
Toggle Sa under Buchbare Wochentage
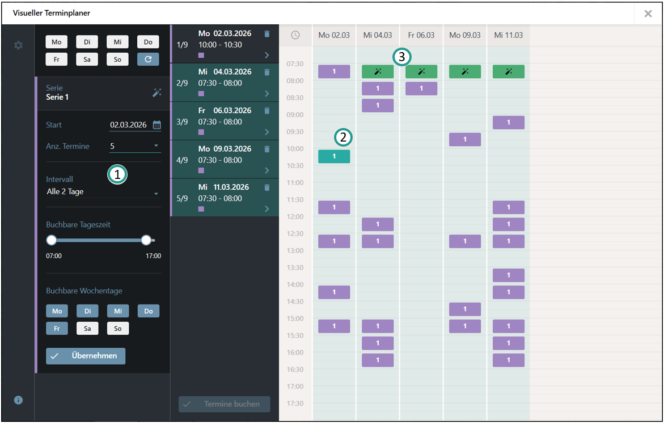pos(87,328)
